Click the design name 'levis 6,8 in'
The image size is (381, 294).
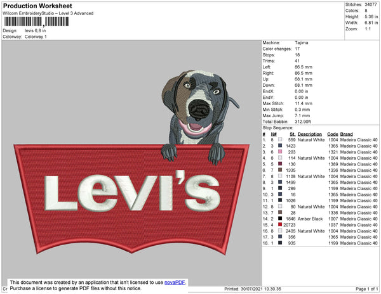(35, 31)
